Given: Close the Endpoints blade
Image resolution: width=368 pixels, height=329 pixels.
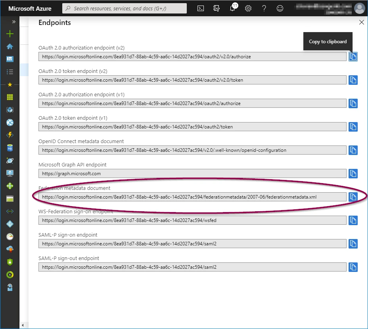Looking at the screenshot, I should (x=361, y=22).
